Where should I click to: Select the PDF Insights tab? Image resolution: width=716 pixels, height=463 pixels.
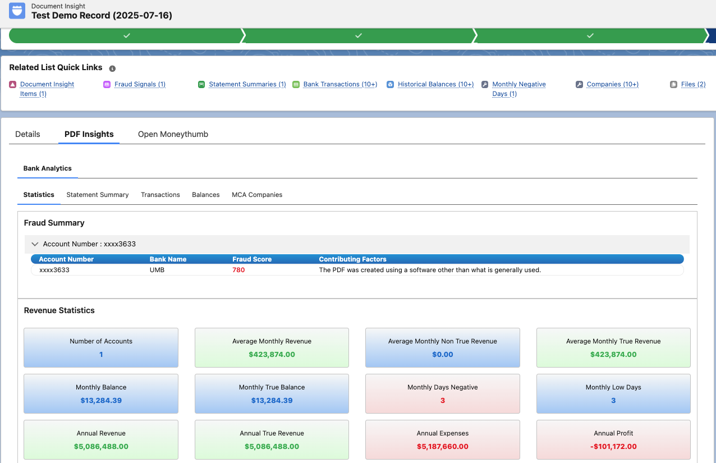[89, 134]
